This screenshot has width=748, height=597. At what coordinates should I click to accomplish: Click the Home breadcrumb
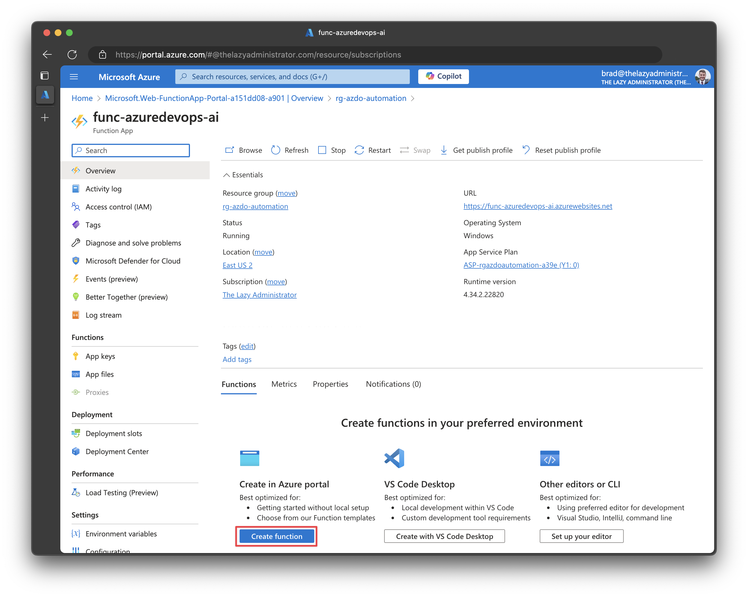(82, 98)
